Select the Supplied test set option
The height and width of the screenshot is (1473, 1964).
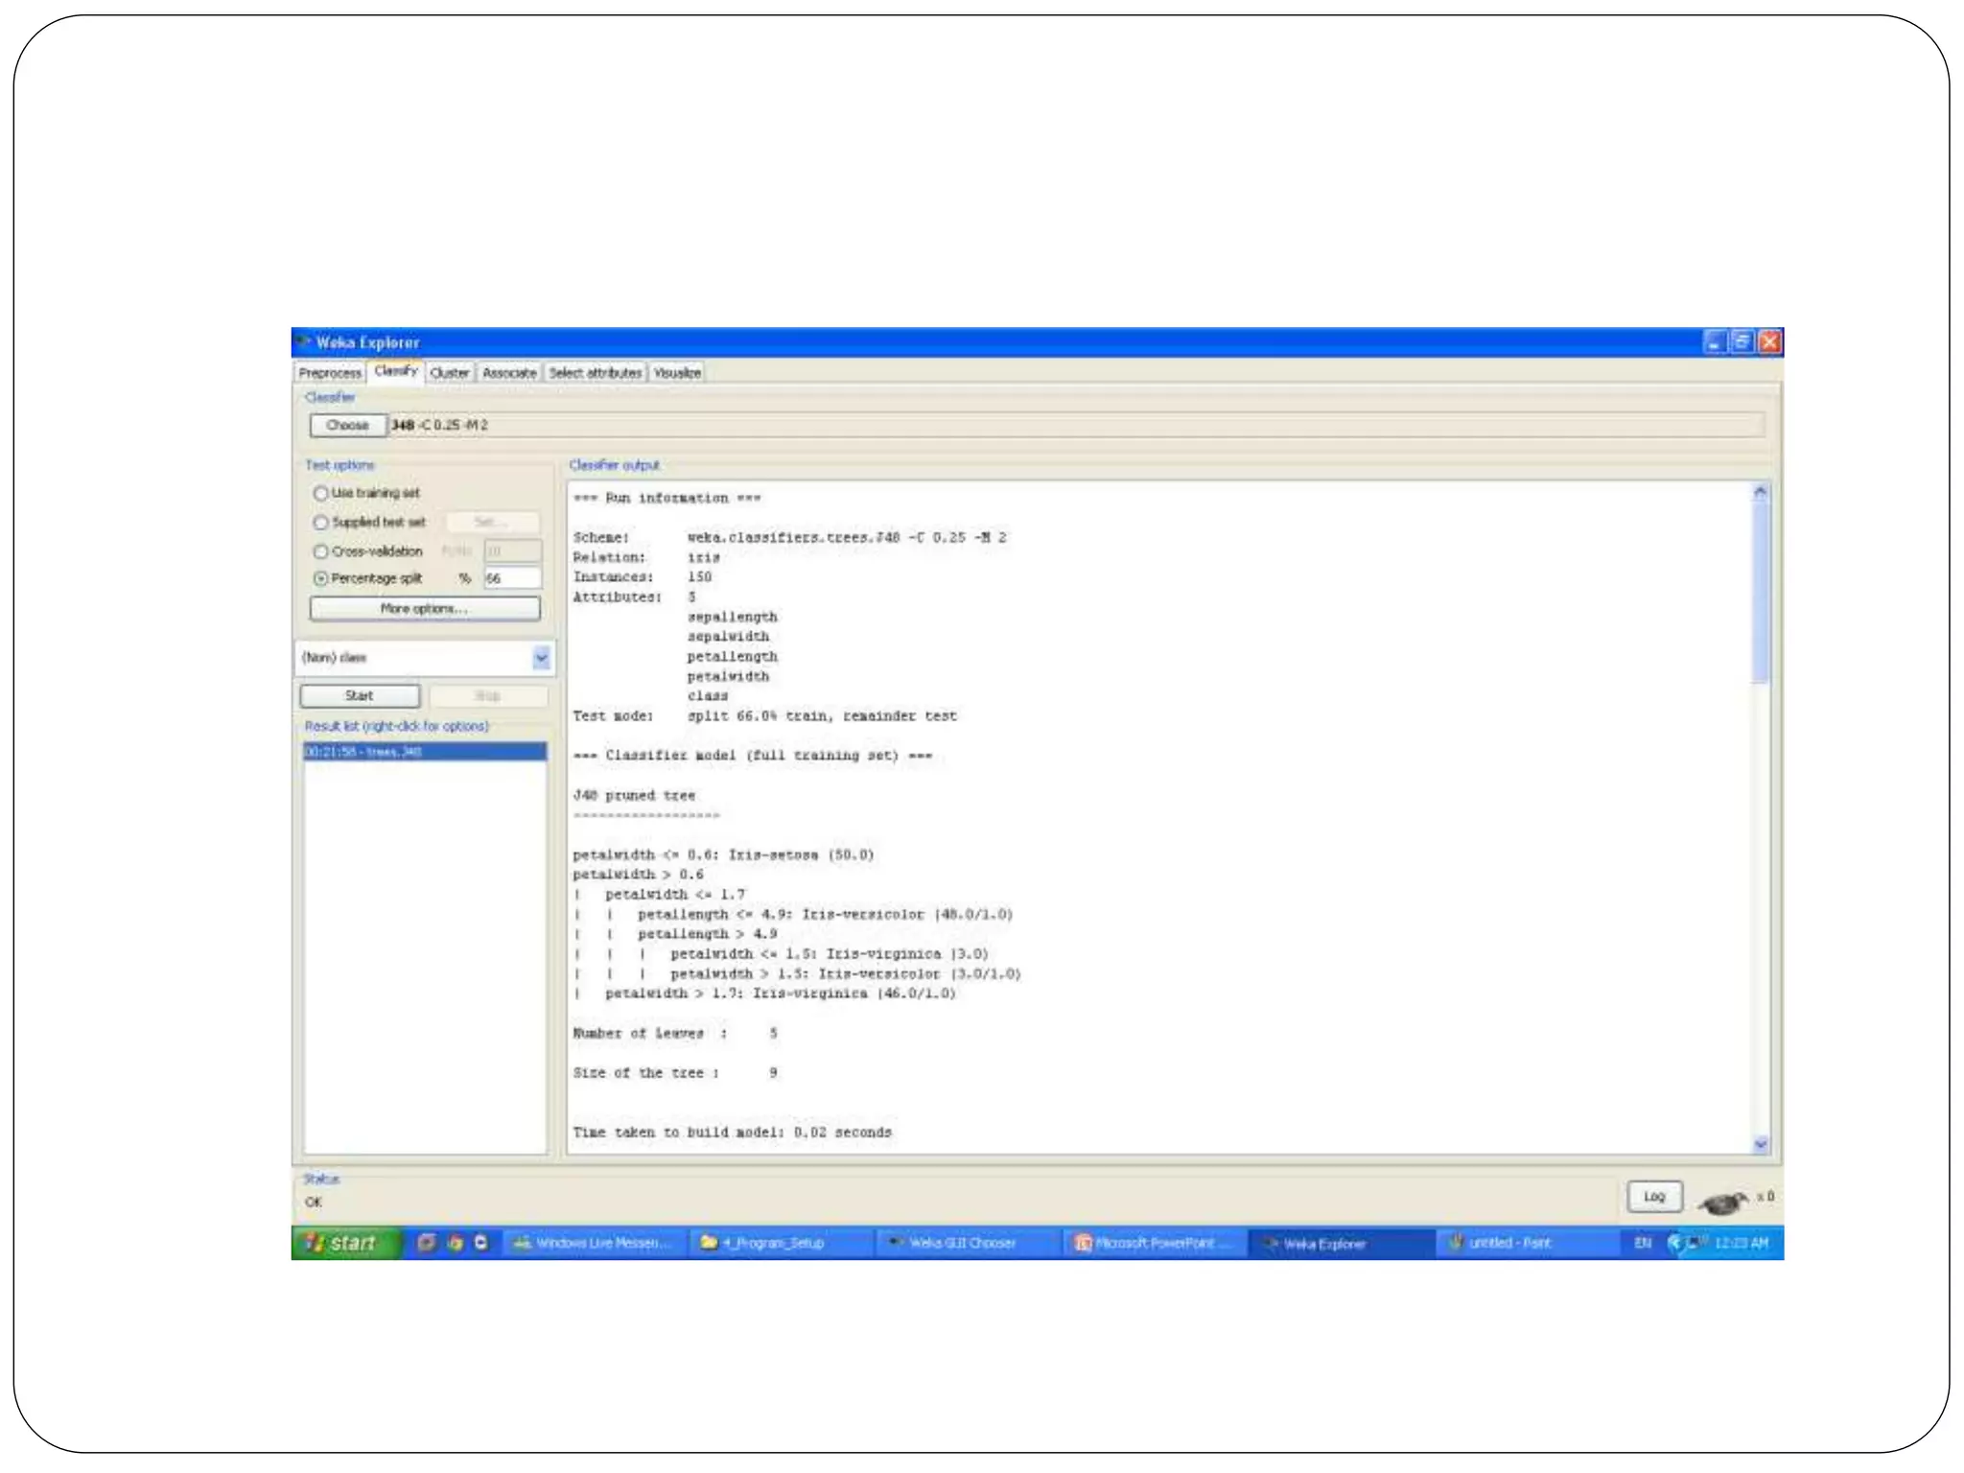pos(321,523)
